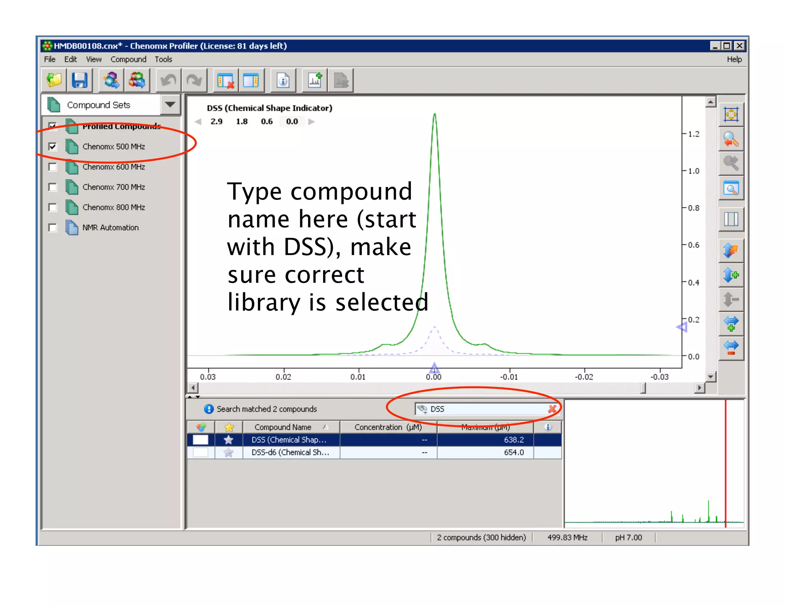
Task: Toggle the Profiled Compounds checkbox
Action: (53, 126)
